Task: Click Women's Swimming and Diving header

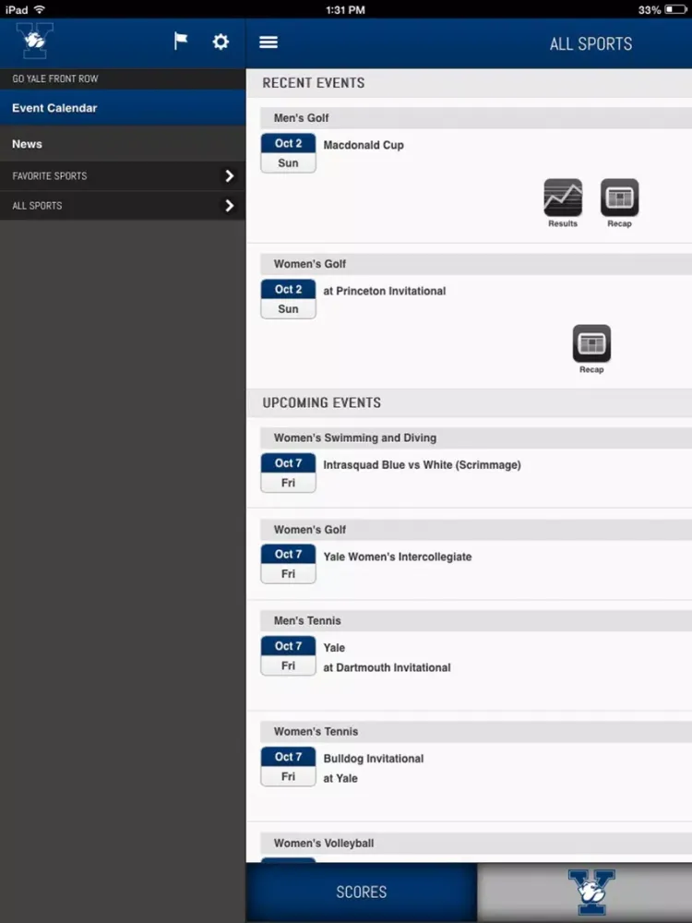Action: (x=476, y=438)
